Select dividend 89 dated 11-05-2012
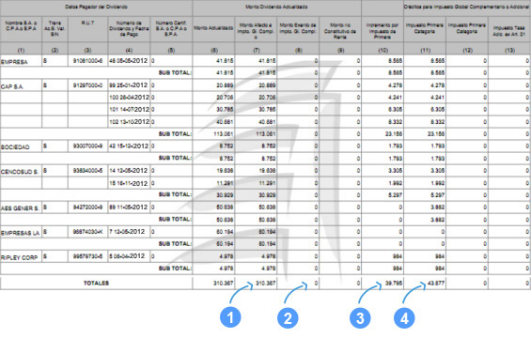This screenshot has height=338, width=531. pos(129,207)
